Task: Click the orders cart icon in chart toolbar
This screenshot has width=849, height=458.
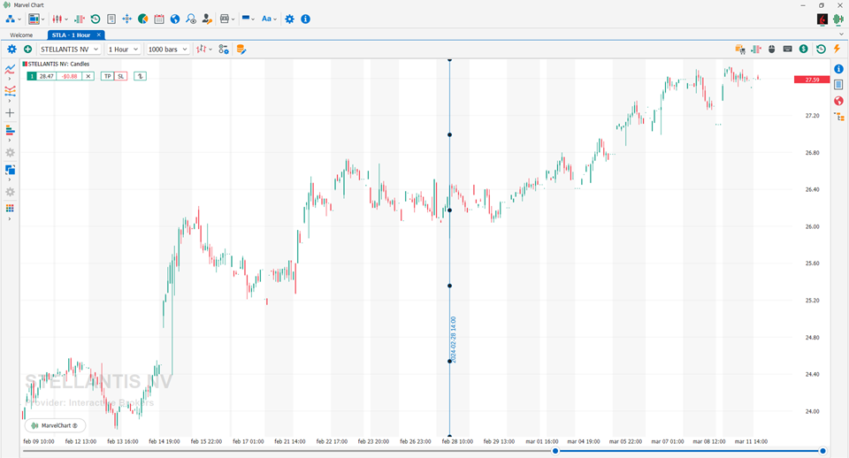Action: [740, 50]
